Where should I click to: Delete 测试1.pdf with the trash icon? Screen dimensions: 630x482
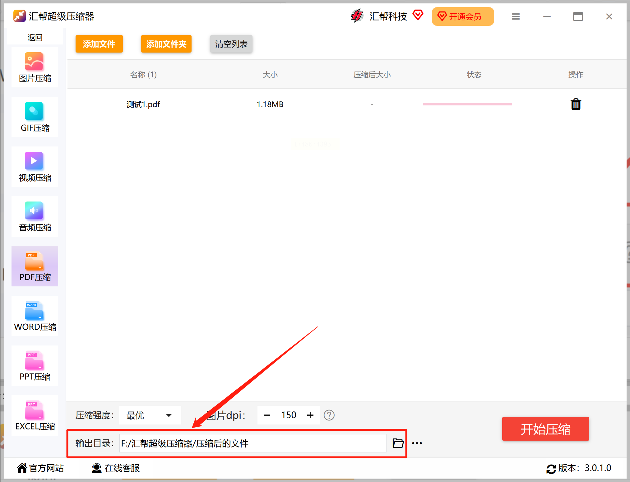point(576,104)
